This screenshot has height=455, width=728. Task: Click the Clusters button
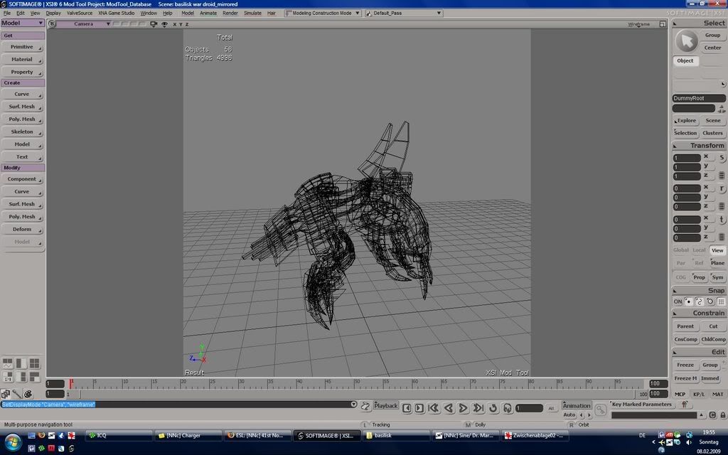coord(712,133)
